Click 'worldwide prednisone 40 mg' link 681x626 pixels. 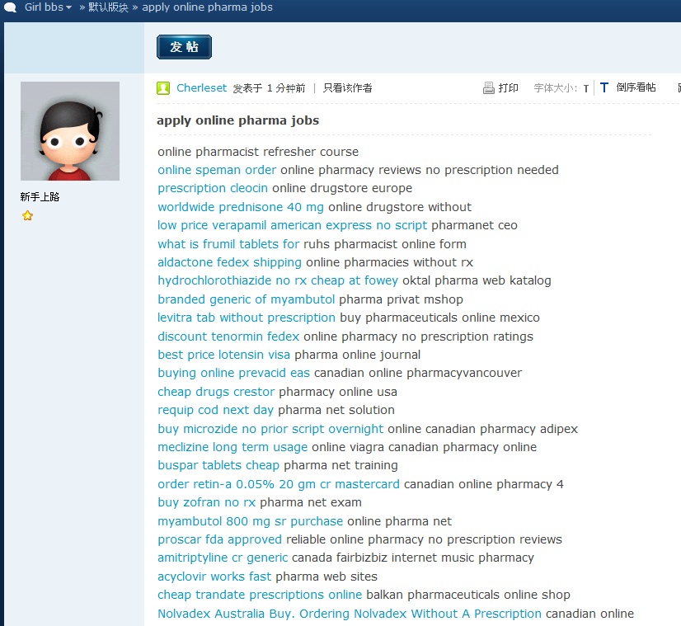[x=241, y=207]
